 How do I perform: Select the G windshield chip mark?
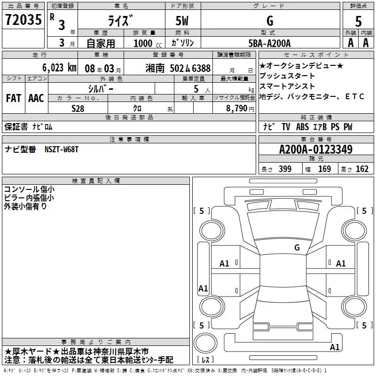297,248
